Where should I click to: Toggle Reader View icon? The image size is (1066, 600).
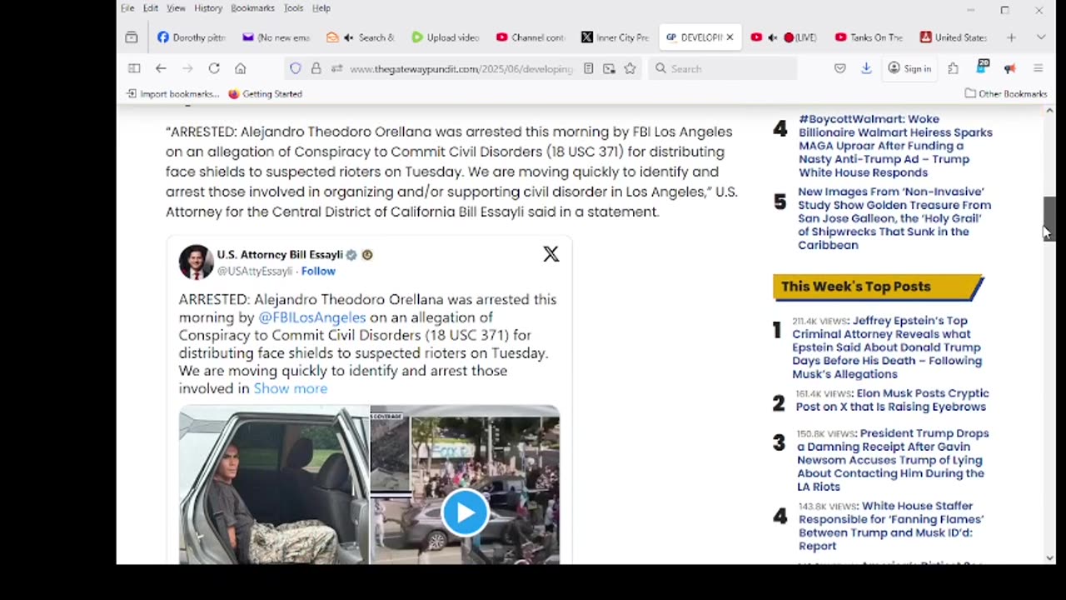[588, 68]
